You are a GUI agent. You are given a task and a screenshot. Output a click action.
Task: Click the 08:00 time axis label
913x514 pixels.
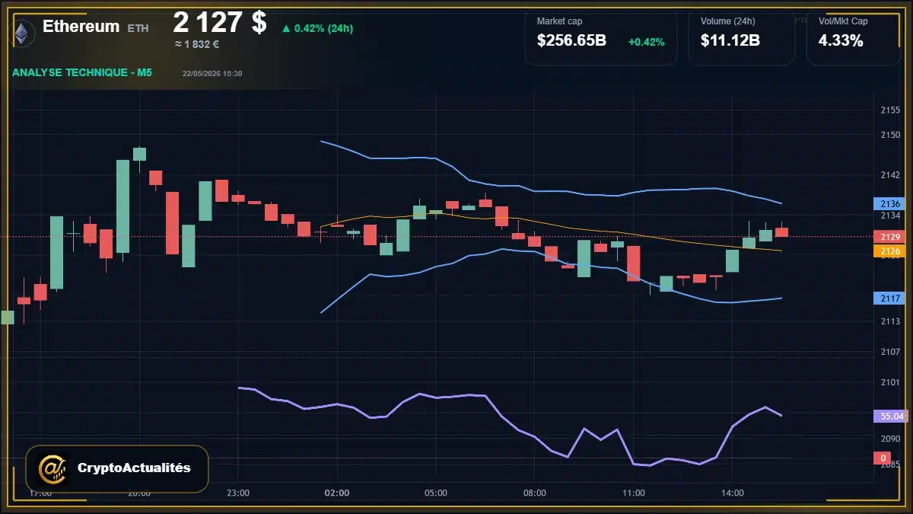(x=535, y=493)
